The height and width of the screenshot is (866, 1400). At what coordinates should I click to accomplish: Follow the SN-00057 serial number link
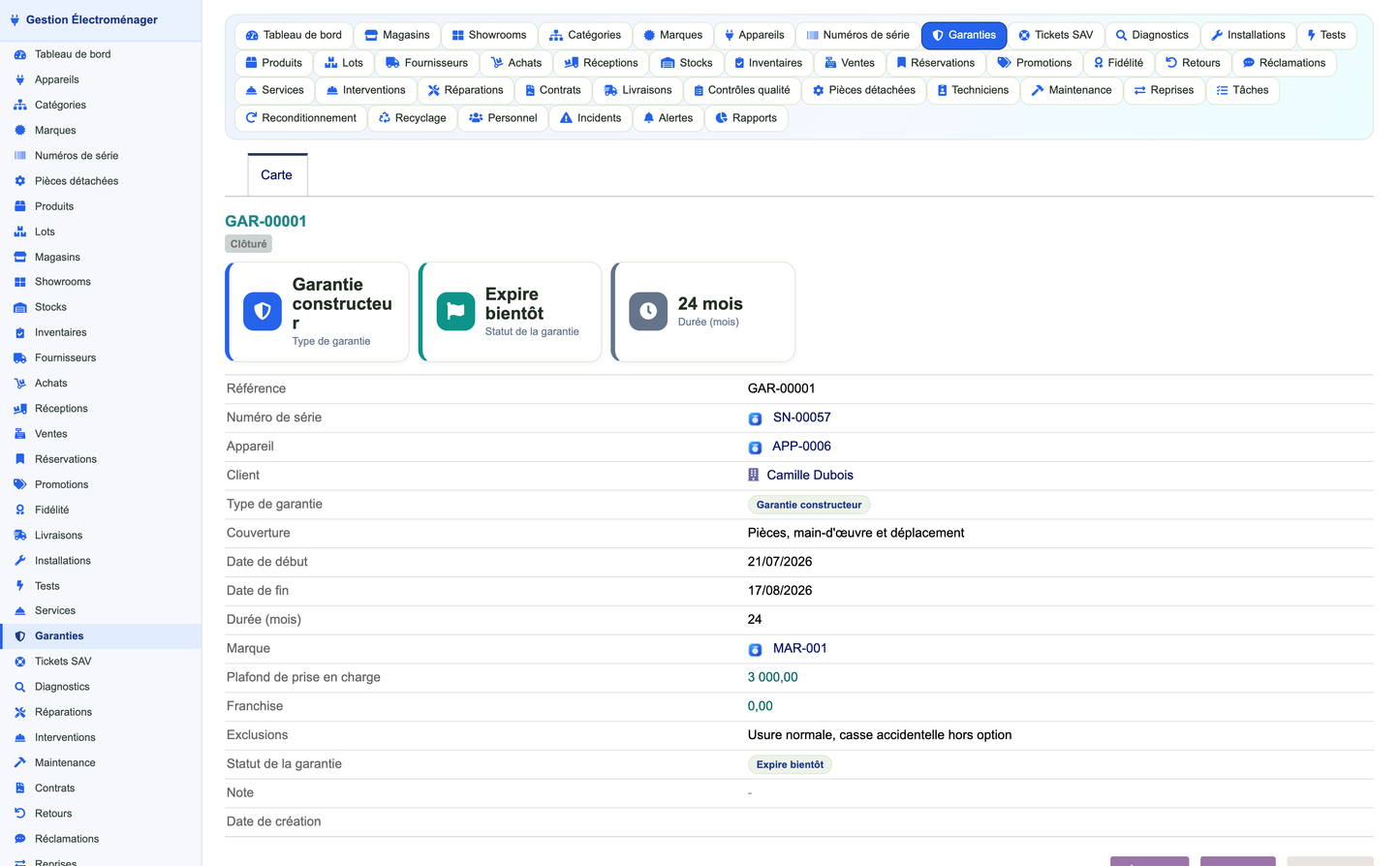pos(801,418)
